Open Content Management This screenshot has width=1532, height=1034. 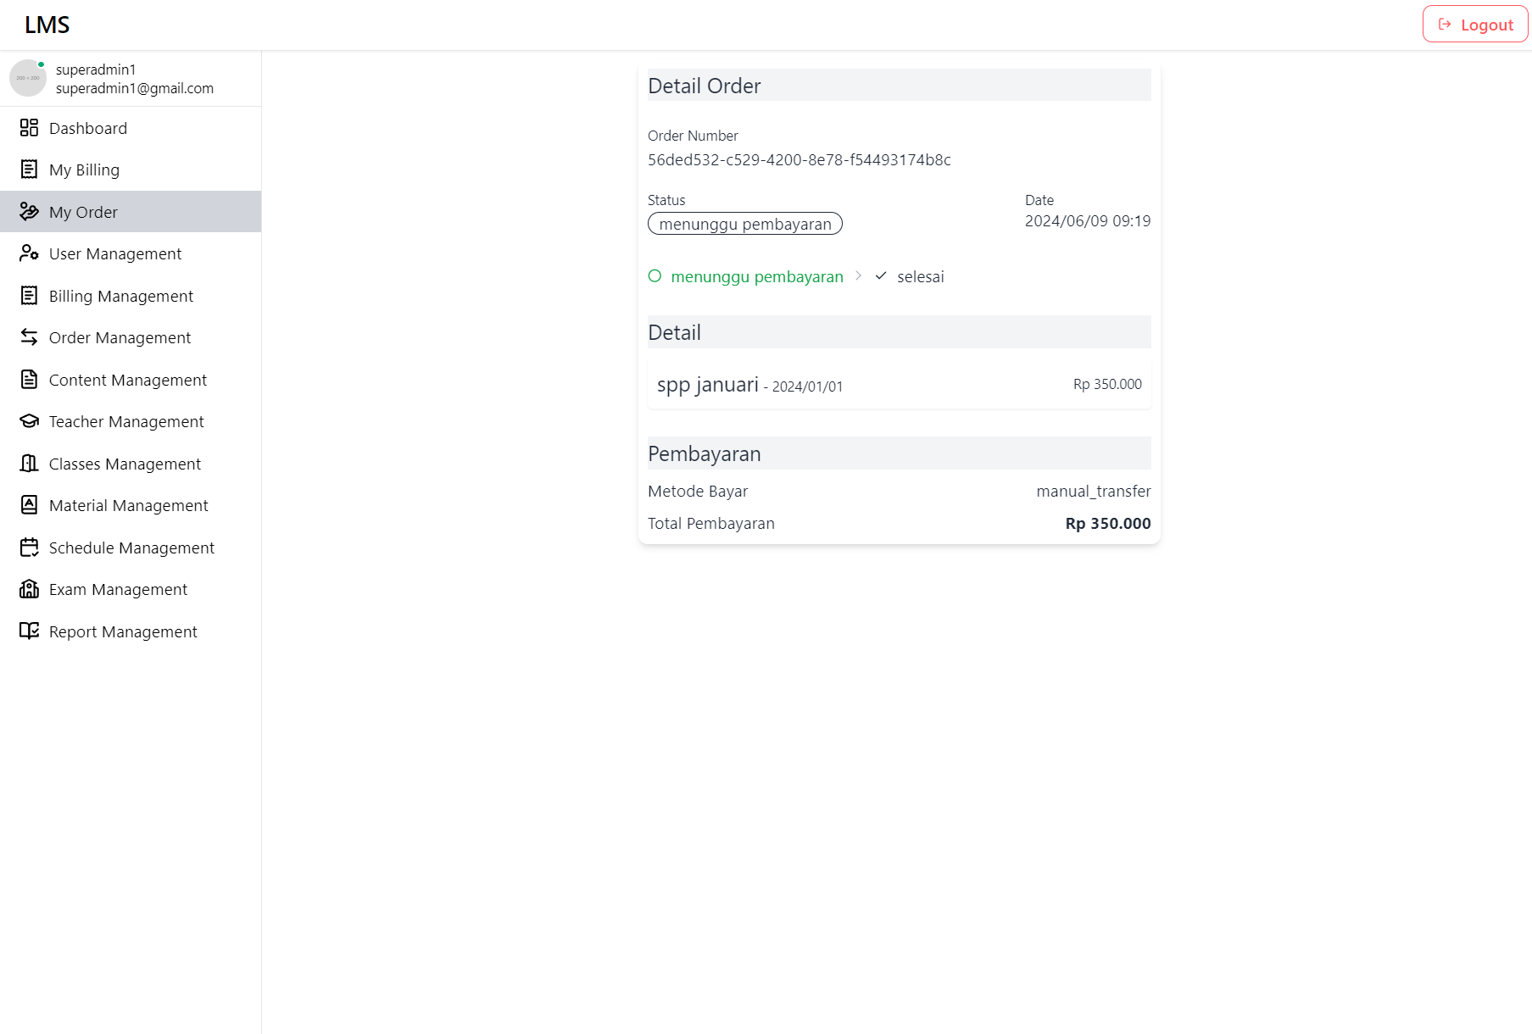tap(131, 380)
